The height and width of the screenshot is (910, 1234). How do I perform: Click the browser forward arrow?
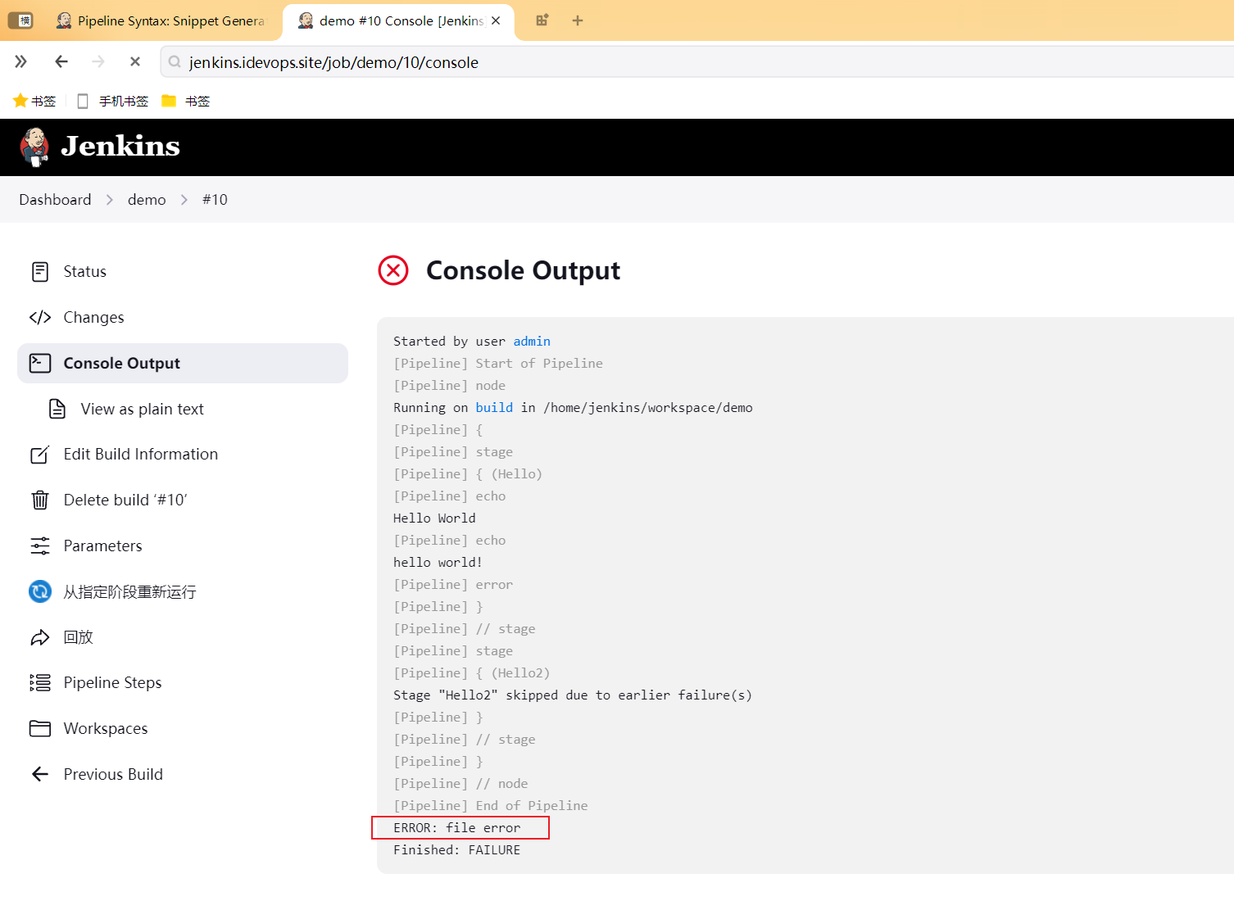click(x=98, y=61)
